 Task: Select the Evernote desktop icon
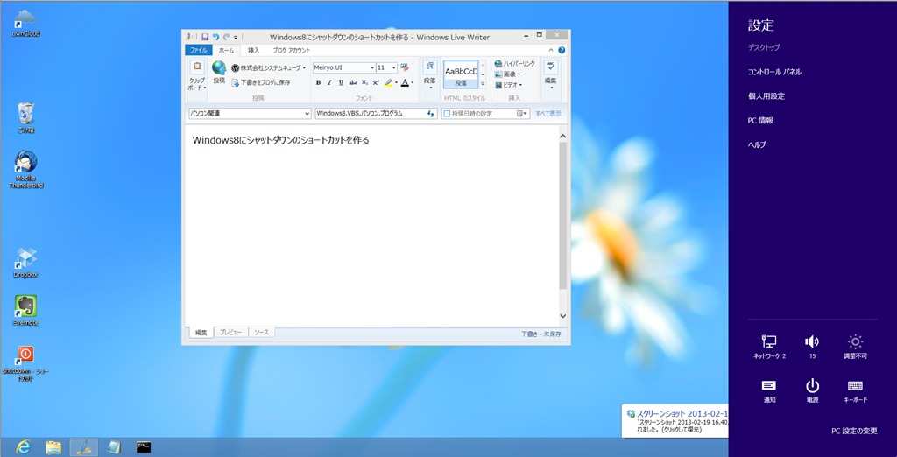coord(25,311)
